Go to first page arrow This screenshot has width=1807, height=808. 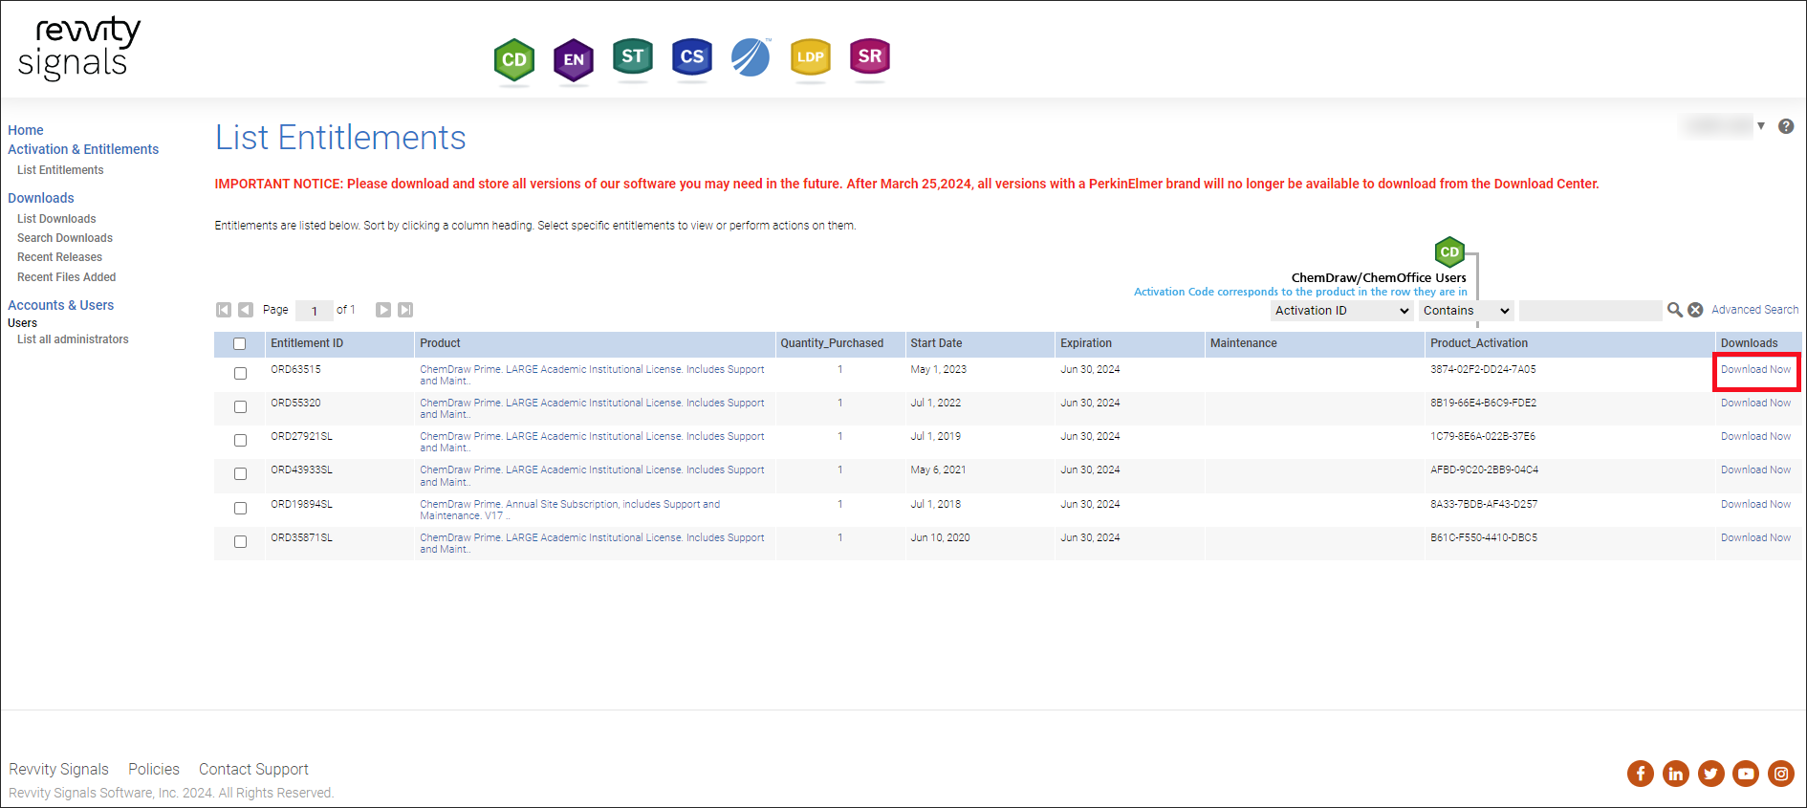tap(224, 310)
